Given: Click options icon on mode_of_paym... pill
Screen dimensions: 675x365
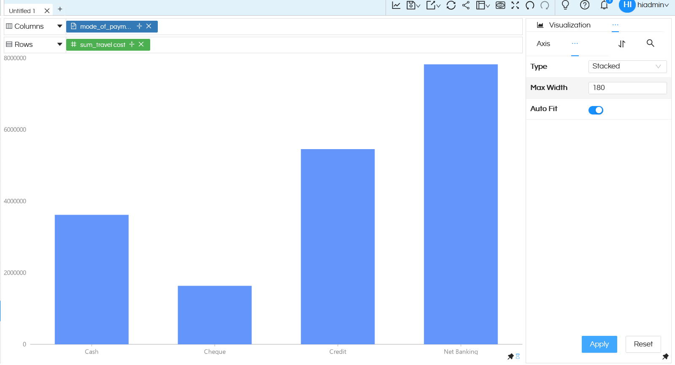Looking at the screenshot, I should click(x=139, y=26).
